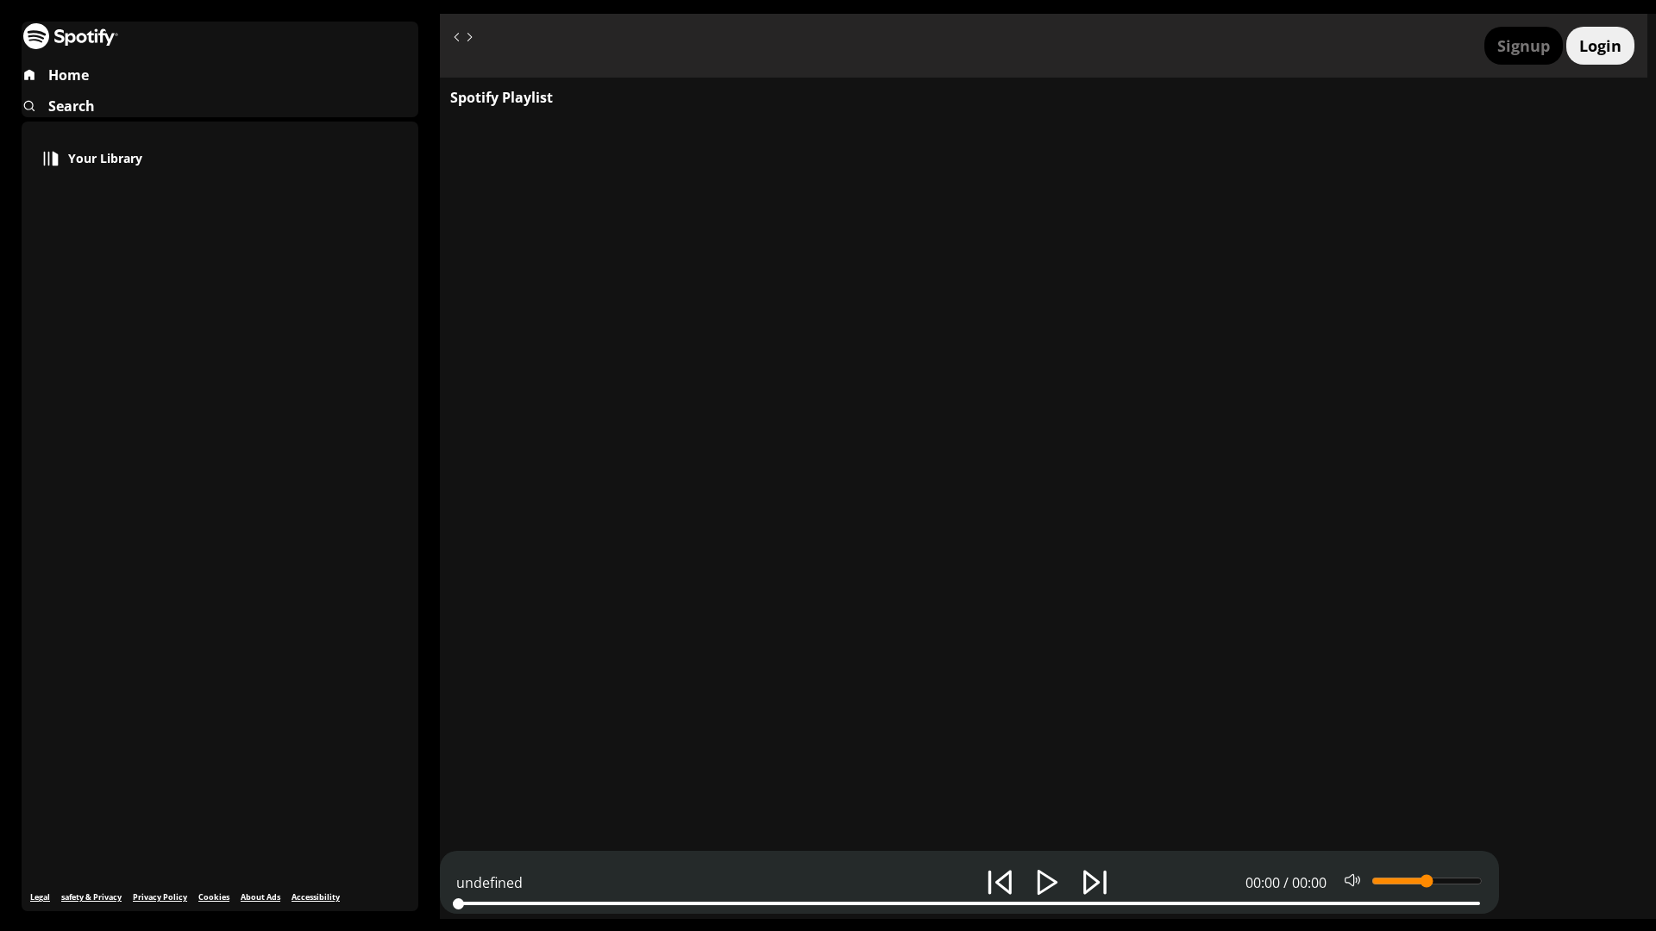
Task: Click the orange volume slider
Action: [1427, 881]
